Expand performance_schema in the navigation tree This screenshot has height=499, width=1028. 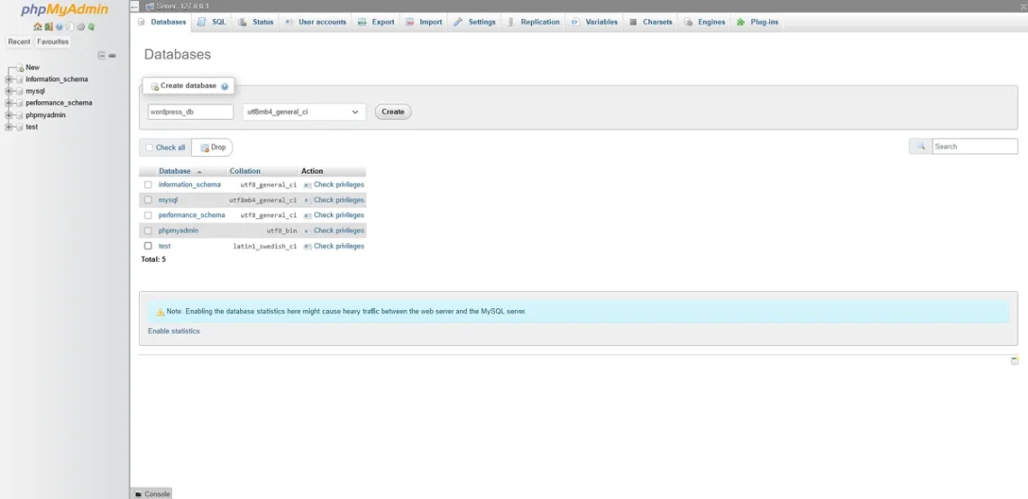8,103
